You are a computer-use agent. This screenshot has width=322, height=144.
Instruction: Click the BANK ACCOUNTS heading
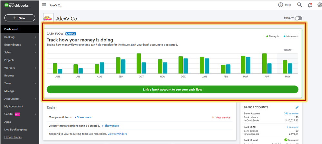[x=256, y=107]
